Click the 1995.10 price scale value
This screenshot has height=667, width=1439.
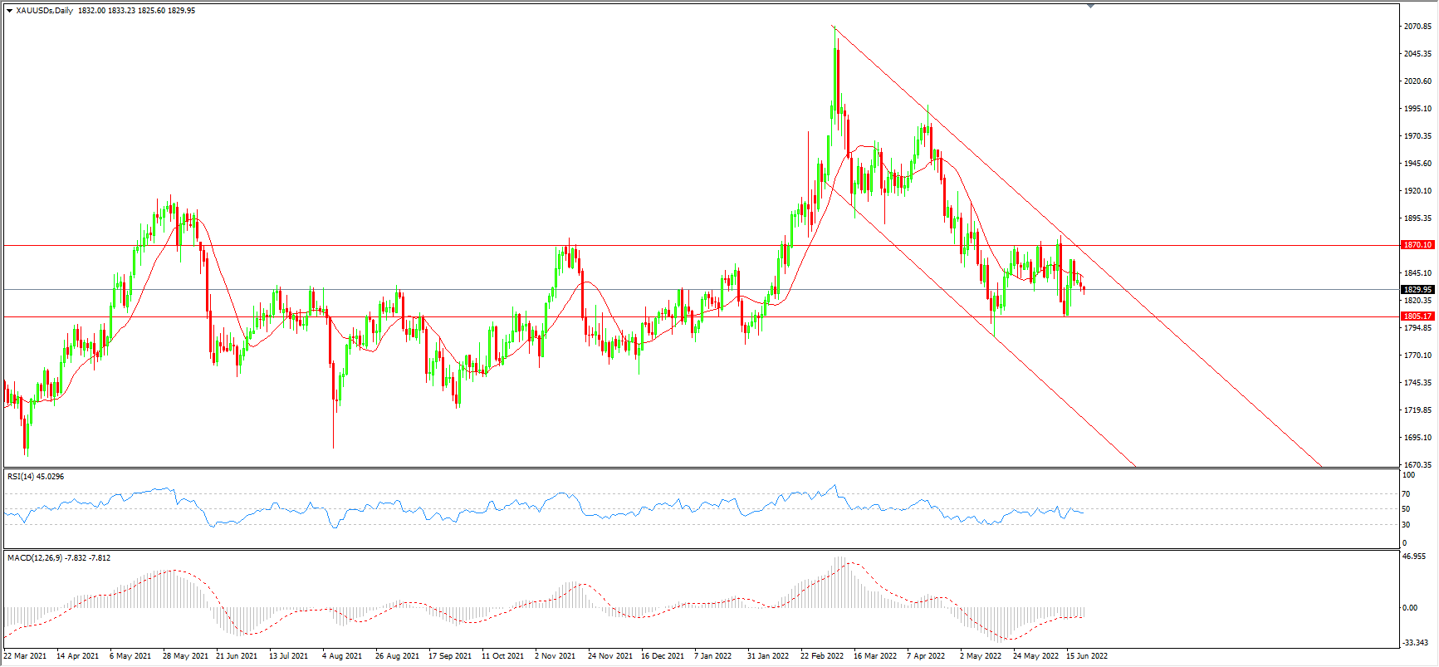click(x=1417, y=109)
